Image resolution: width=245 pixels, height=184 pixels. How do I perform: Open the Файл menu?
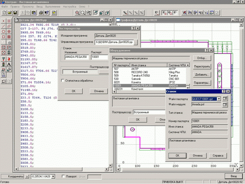4,7
